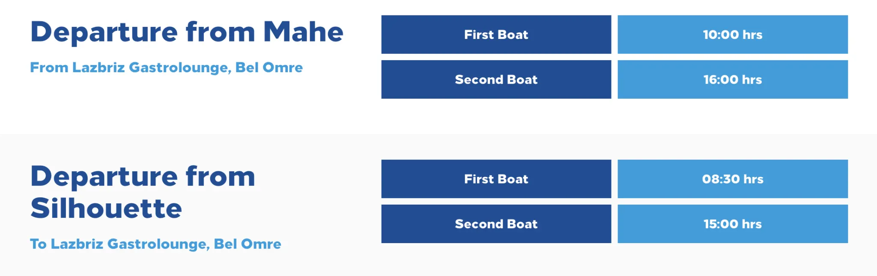The height and width of the screenshot is (276, 877).
Task: Pick the 16:00 hrs departure time
Action: click(732, 79)
